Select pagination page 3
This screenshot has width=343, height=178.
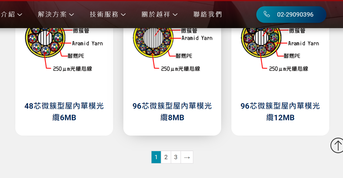tap(176, 157)
